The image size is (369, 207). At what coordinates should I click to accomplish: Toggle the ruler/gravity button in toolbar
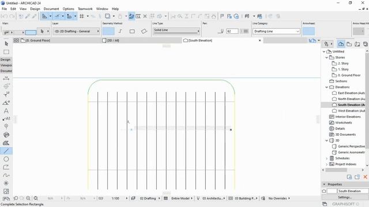pos(69,16)
